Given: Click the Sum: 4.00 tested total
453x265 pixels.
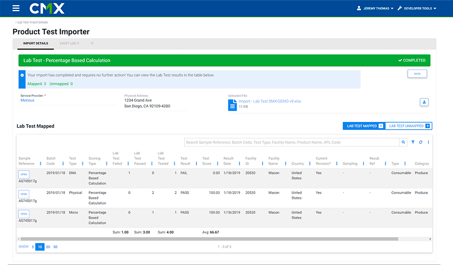Looking at the screenshot, I should 166,232.
